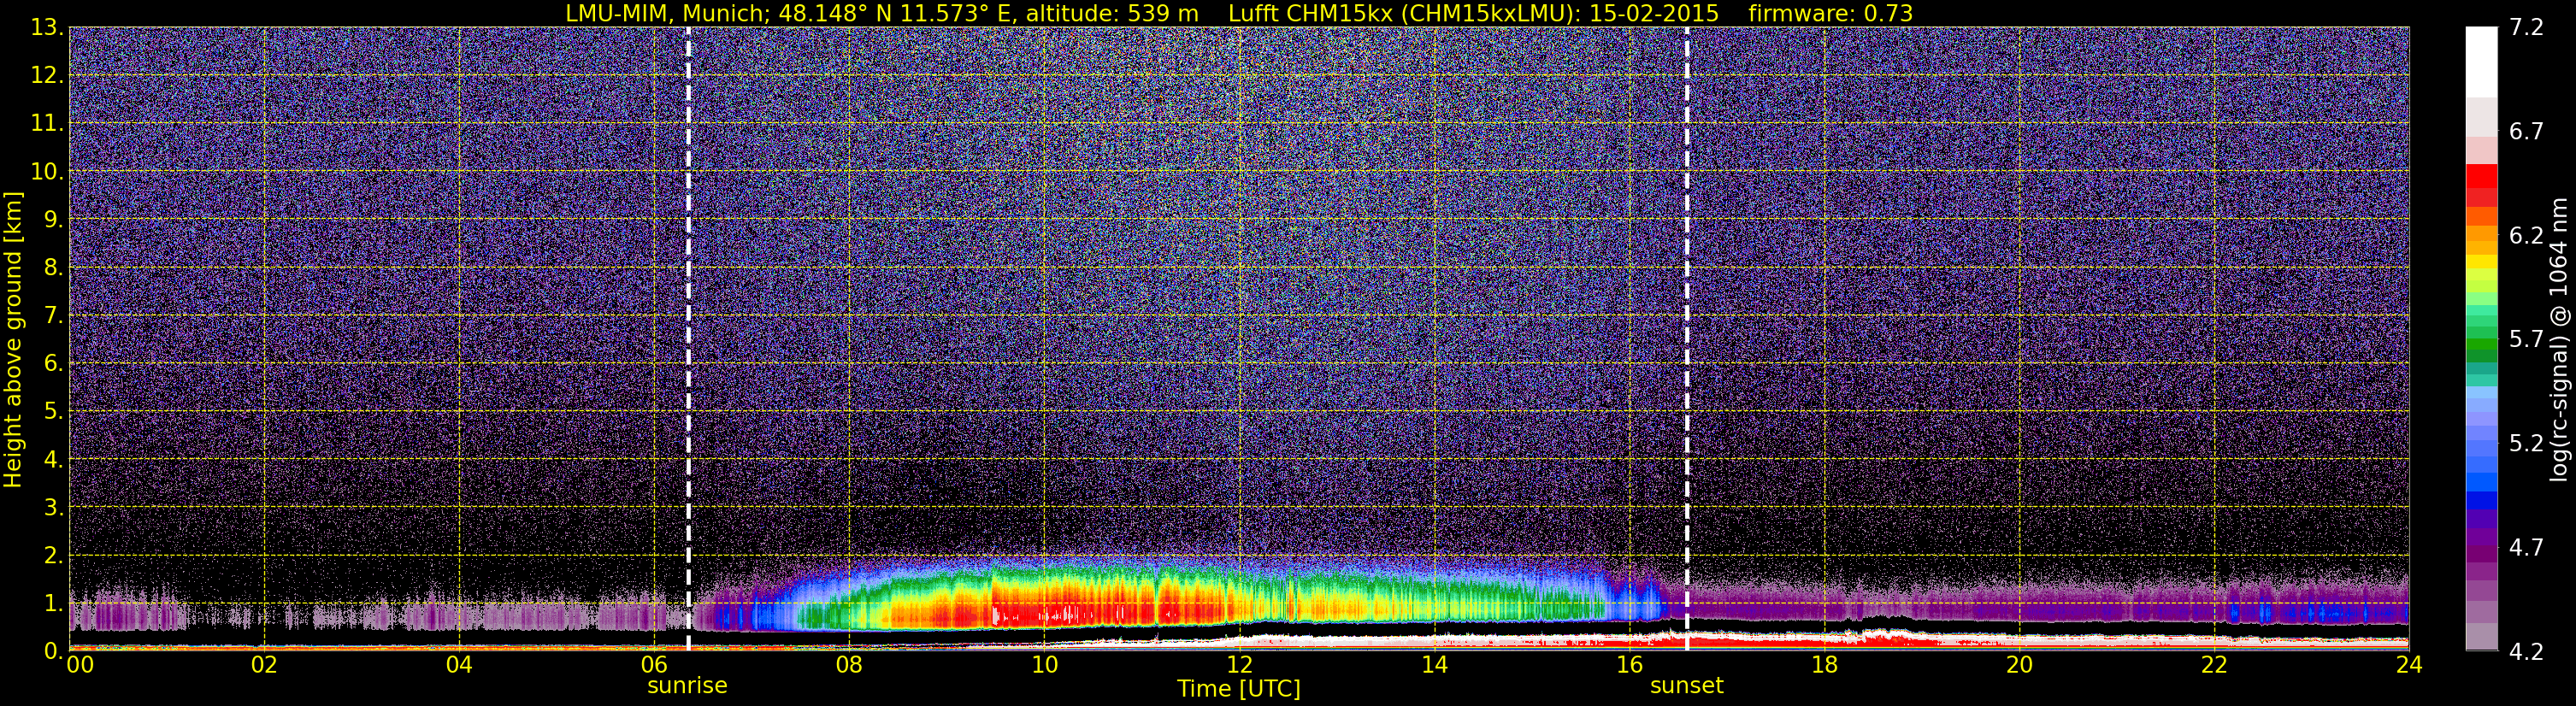
Task: Click the 'firmware: 0.73' text in the title
Action: point(1830,13)
